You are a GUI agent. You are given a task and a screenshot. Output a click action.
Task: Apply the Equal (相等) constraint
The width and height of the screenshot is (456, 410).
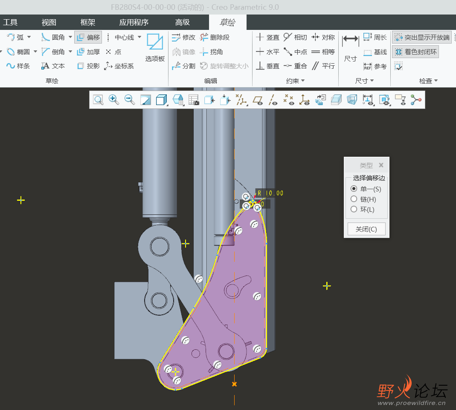[323, 52]
